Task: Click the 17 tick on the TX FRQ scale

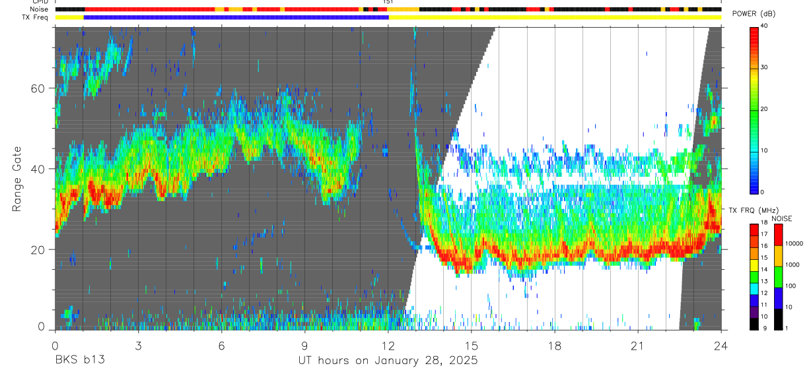Action: pyautogui.click(x=763, y=235)
